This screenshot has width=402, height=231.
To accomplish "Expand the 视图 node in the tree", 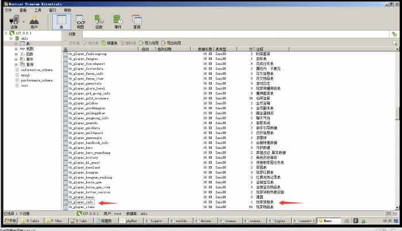I will click(16, 49).
